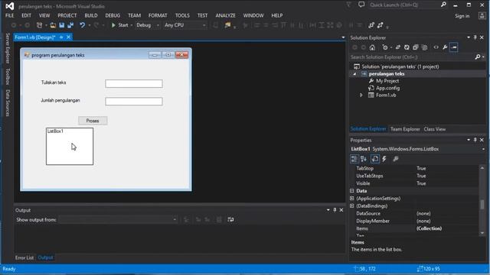Switch to the Error List tab
Viewport: 490px width, 275px height.
24,258
